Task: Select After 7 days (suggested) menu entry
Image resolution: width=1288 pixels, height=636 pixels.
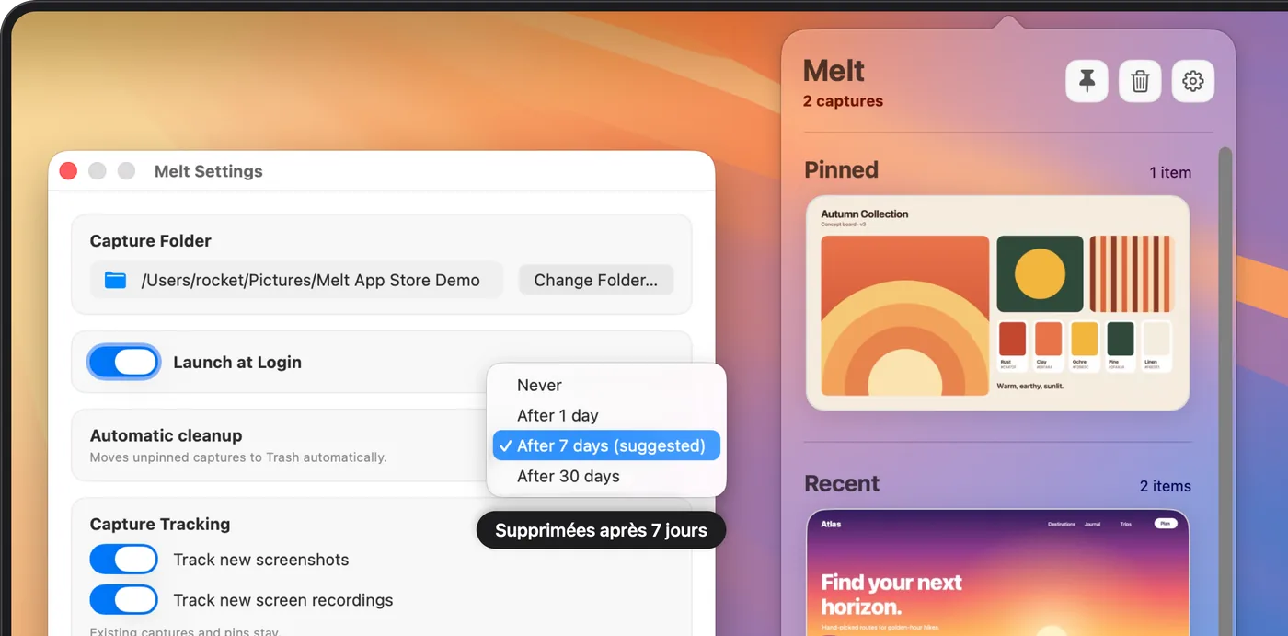Action: 606,445
